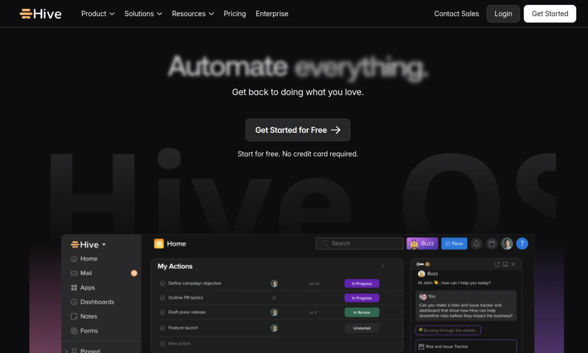Close the Buzz chat panel

(x=514, y=264)
